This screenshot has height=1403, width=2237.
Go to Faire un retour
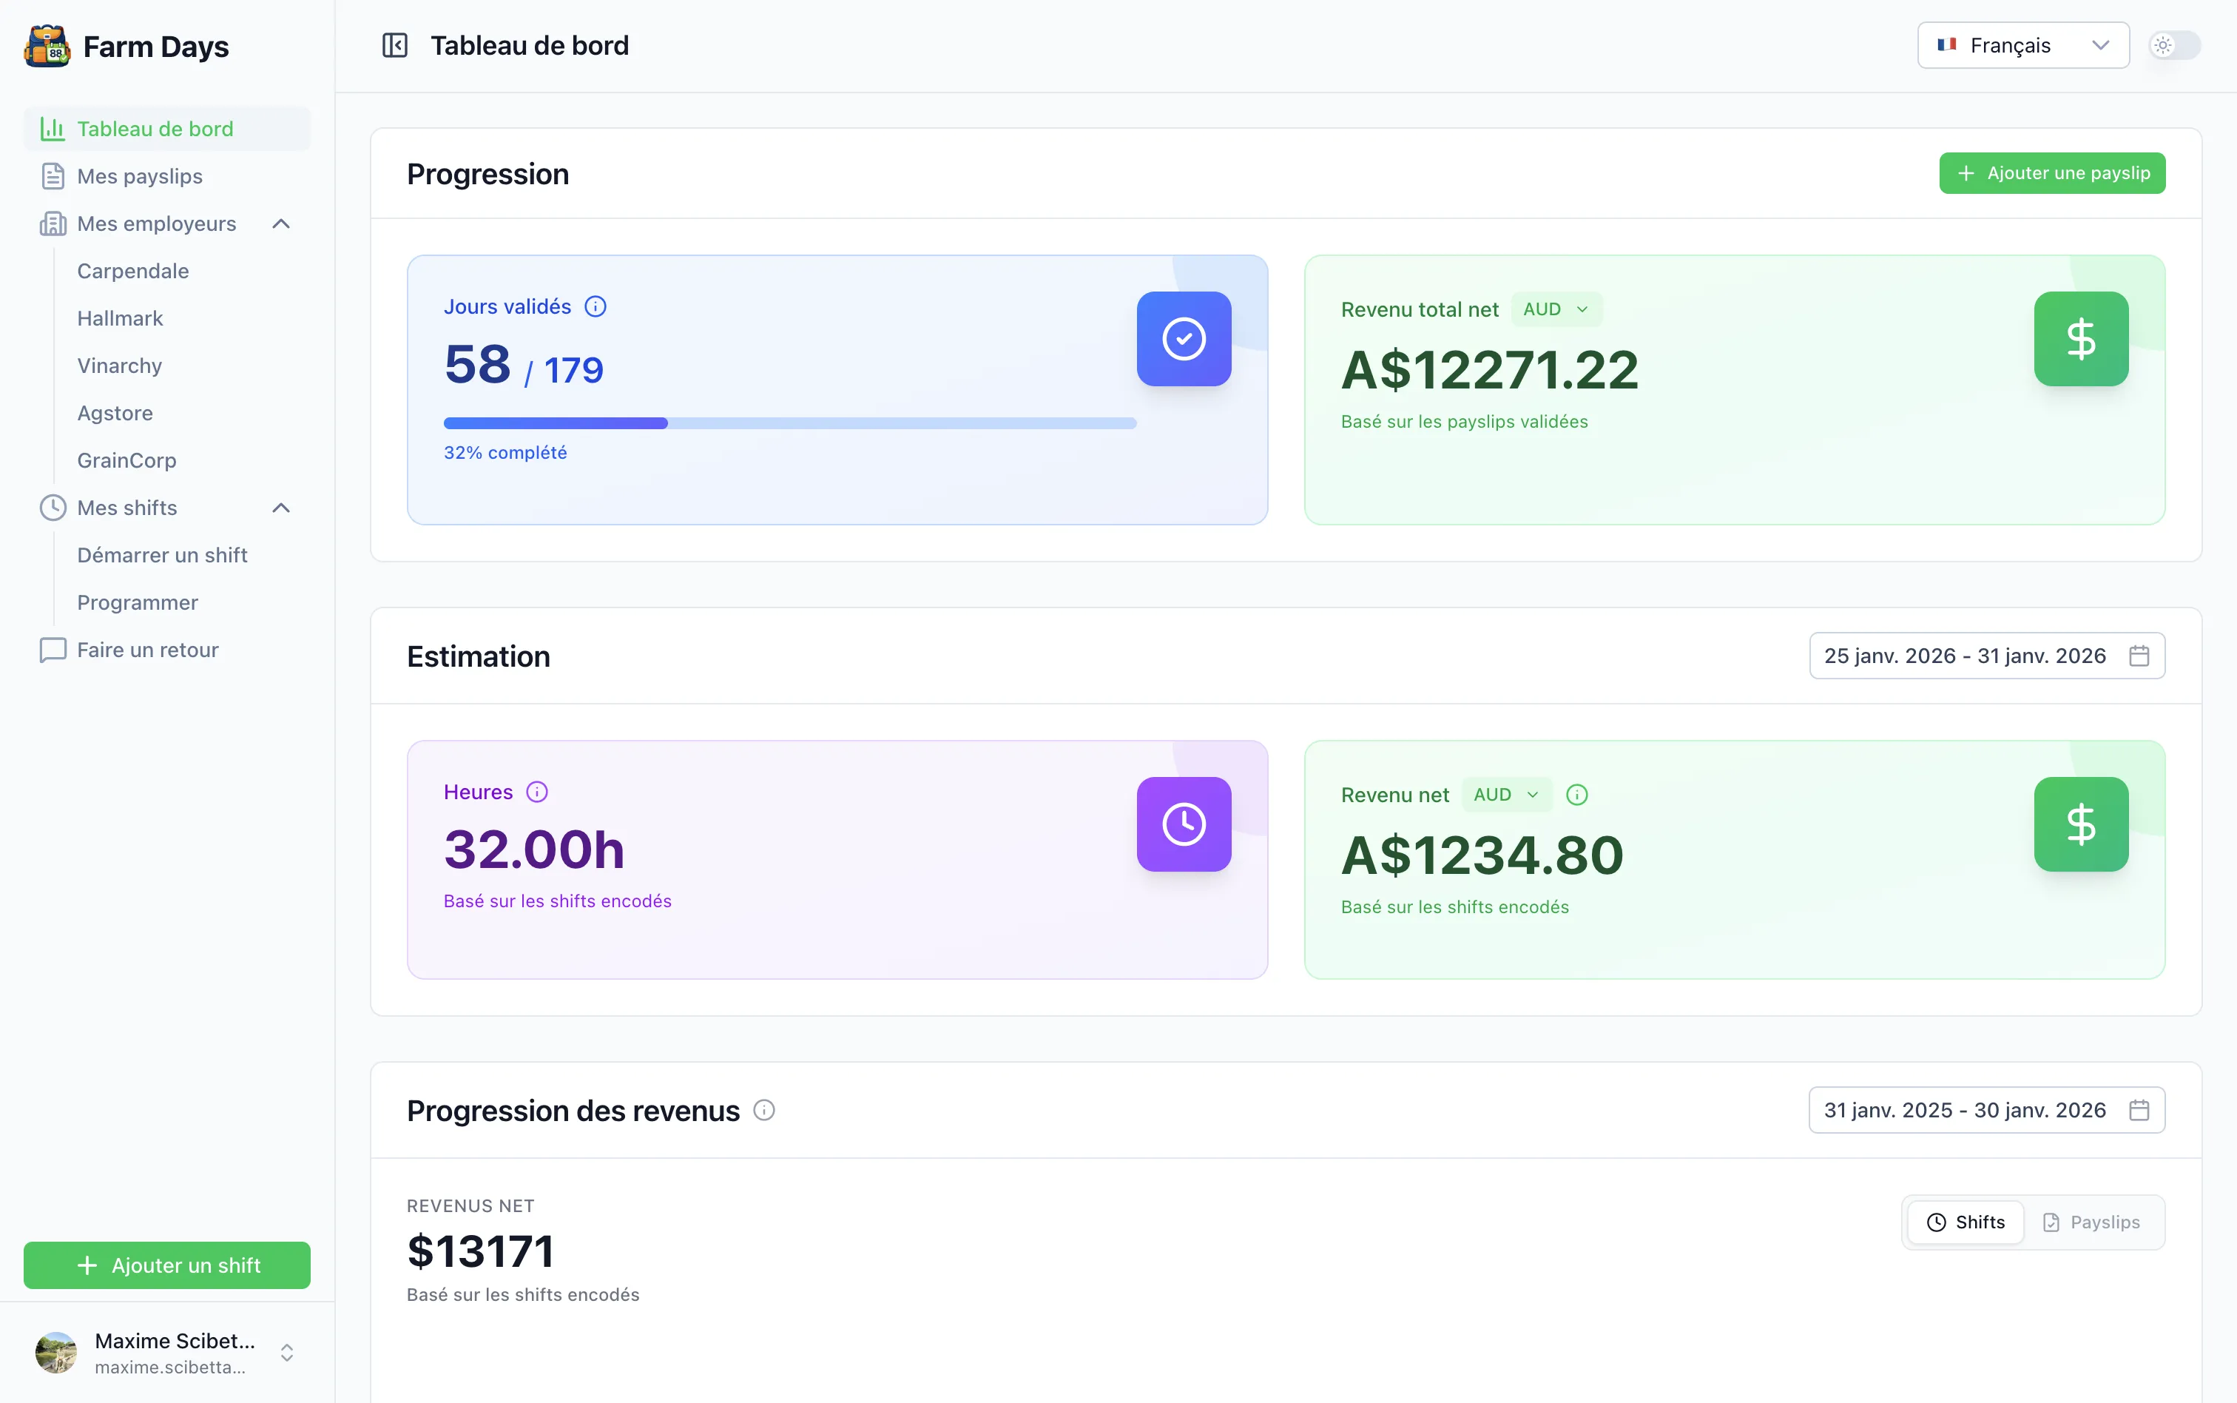pyautogui.click(x=147, y=650)
